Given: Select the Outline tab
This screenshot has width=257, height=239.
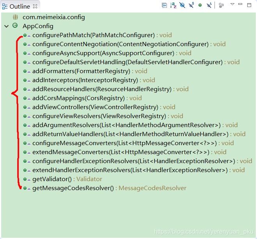Looking at the screenshot, I should pos(20,6).
